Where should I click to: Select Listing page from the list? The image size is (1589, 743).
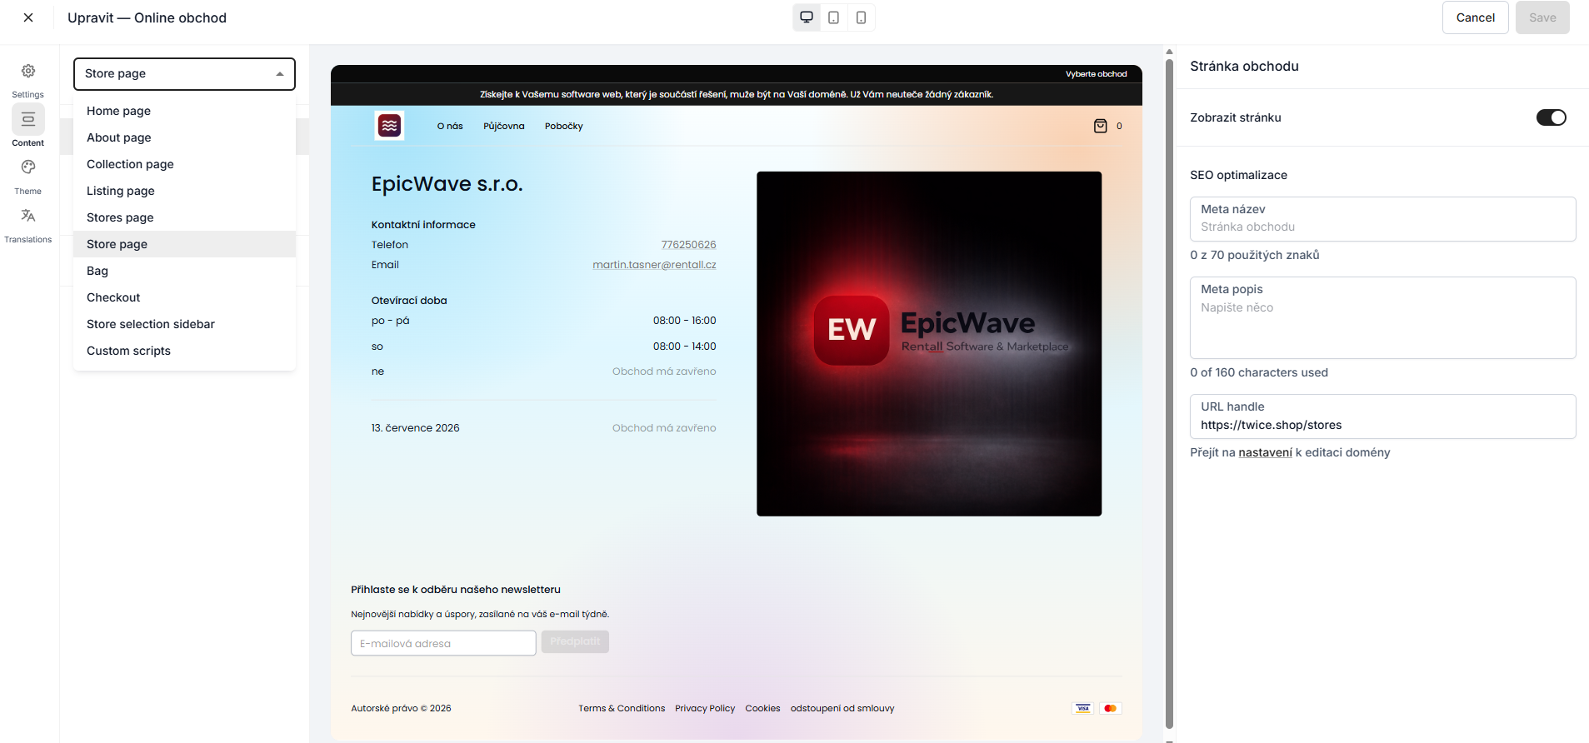click(x=184, y=191)
